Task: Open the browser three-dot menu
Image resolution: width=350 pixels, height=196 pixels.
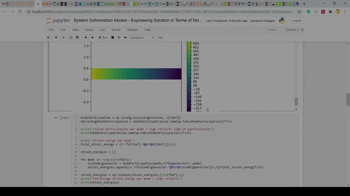Action: pyautogui.click(x=345, y=12)
